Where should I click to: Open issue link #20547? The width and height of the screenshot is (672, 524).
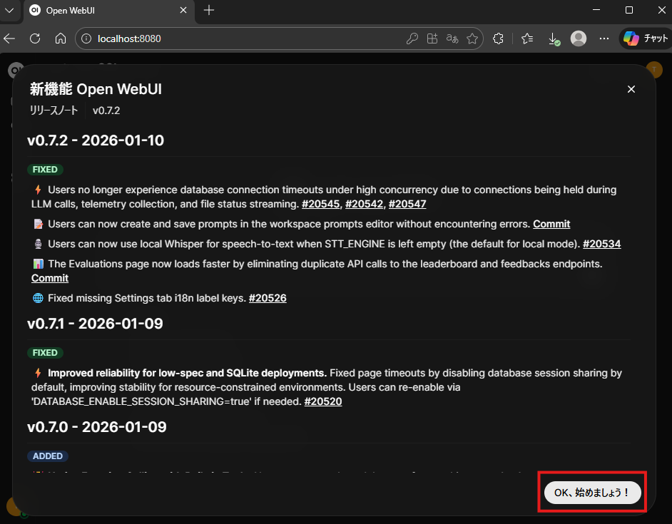click(x=407, y=204)
